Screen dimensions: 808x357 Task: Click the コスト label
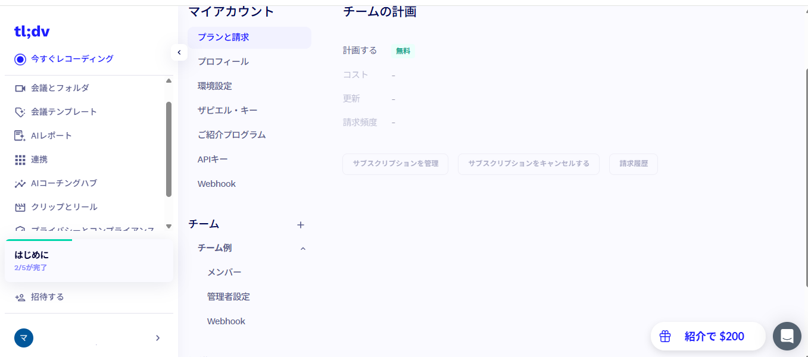click(x=355, y=74)
